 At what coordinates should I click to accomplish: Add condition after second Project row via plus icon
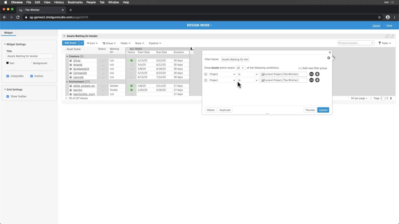317,80
